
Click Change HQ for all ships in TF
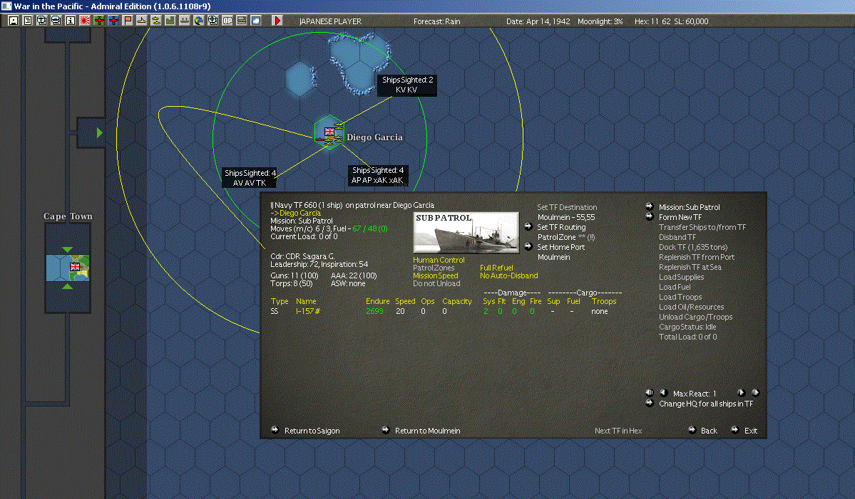(705, 404)
